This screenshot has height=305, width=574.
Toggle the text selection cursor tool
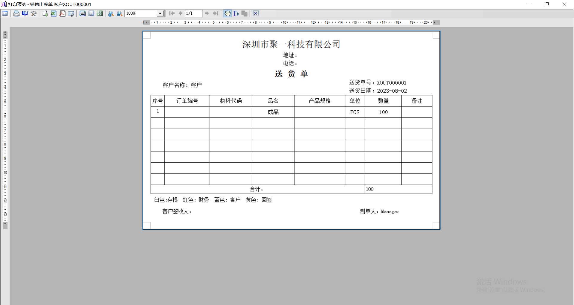(x=236, y=13)
